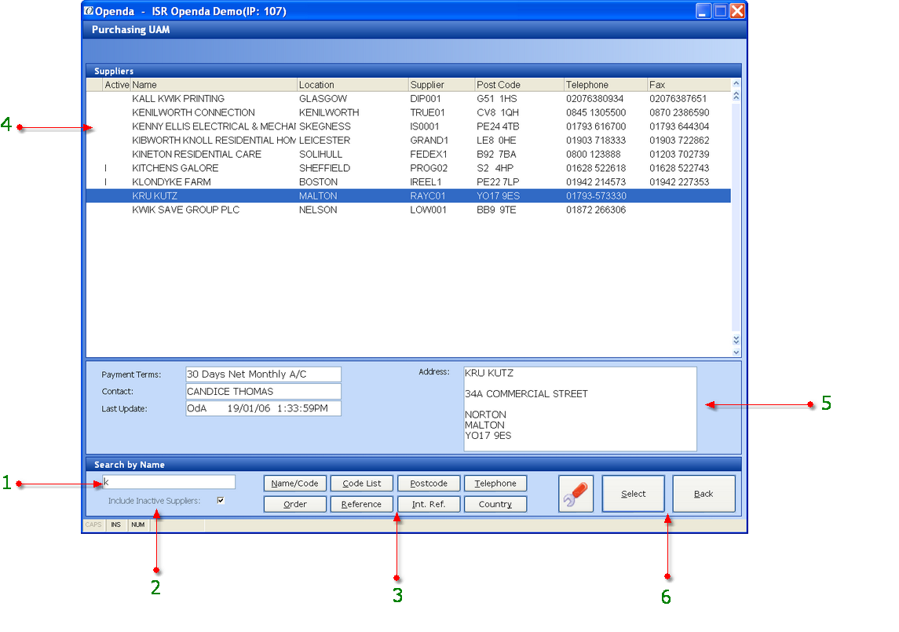Click the Reference search button
This screenshot has width=899, height=632.
(x=362, y=504)
